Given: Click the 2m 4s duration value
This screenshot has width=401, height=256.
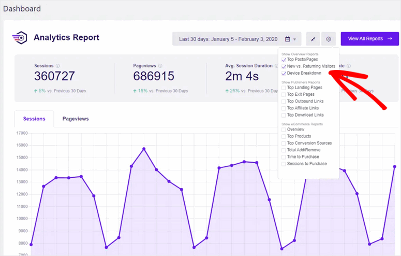Looking at the screenshot, I should pos(242,76).
